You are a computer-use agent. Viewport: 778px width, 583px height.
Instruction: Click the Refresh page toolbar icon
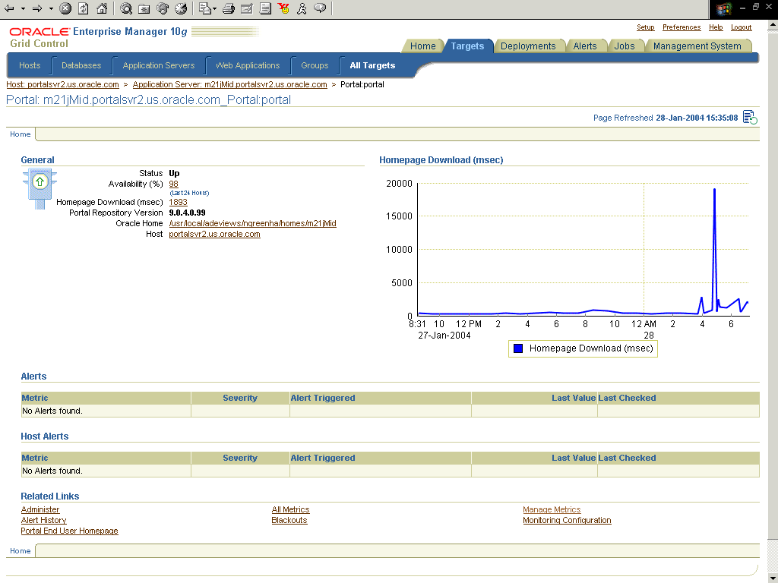point(84,8)
